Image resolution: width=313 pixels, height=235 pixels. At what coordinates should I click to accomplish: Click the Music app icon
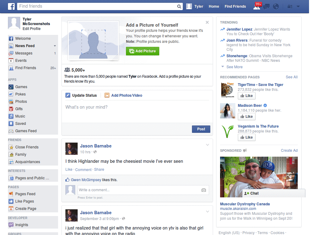coord(11,116)
